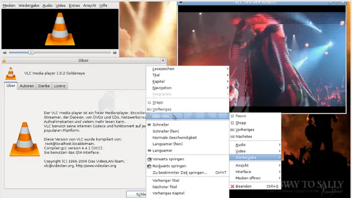Viewport: 352px width, 198px height.
Task: Click the Stopp icon in right context menu
Action: [x=232, y=123]
